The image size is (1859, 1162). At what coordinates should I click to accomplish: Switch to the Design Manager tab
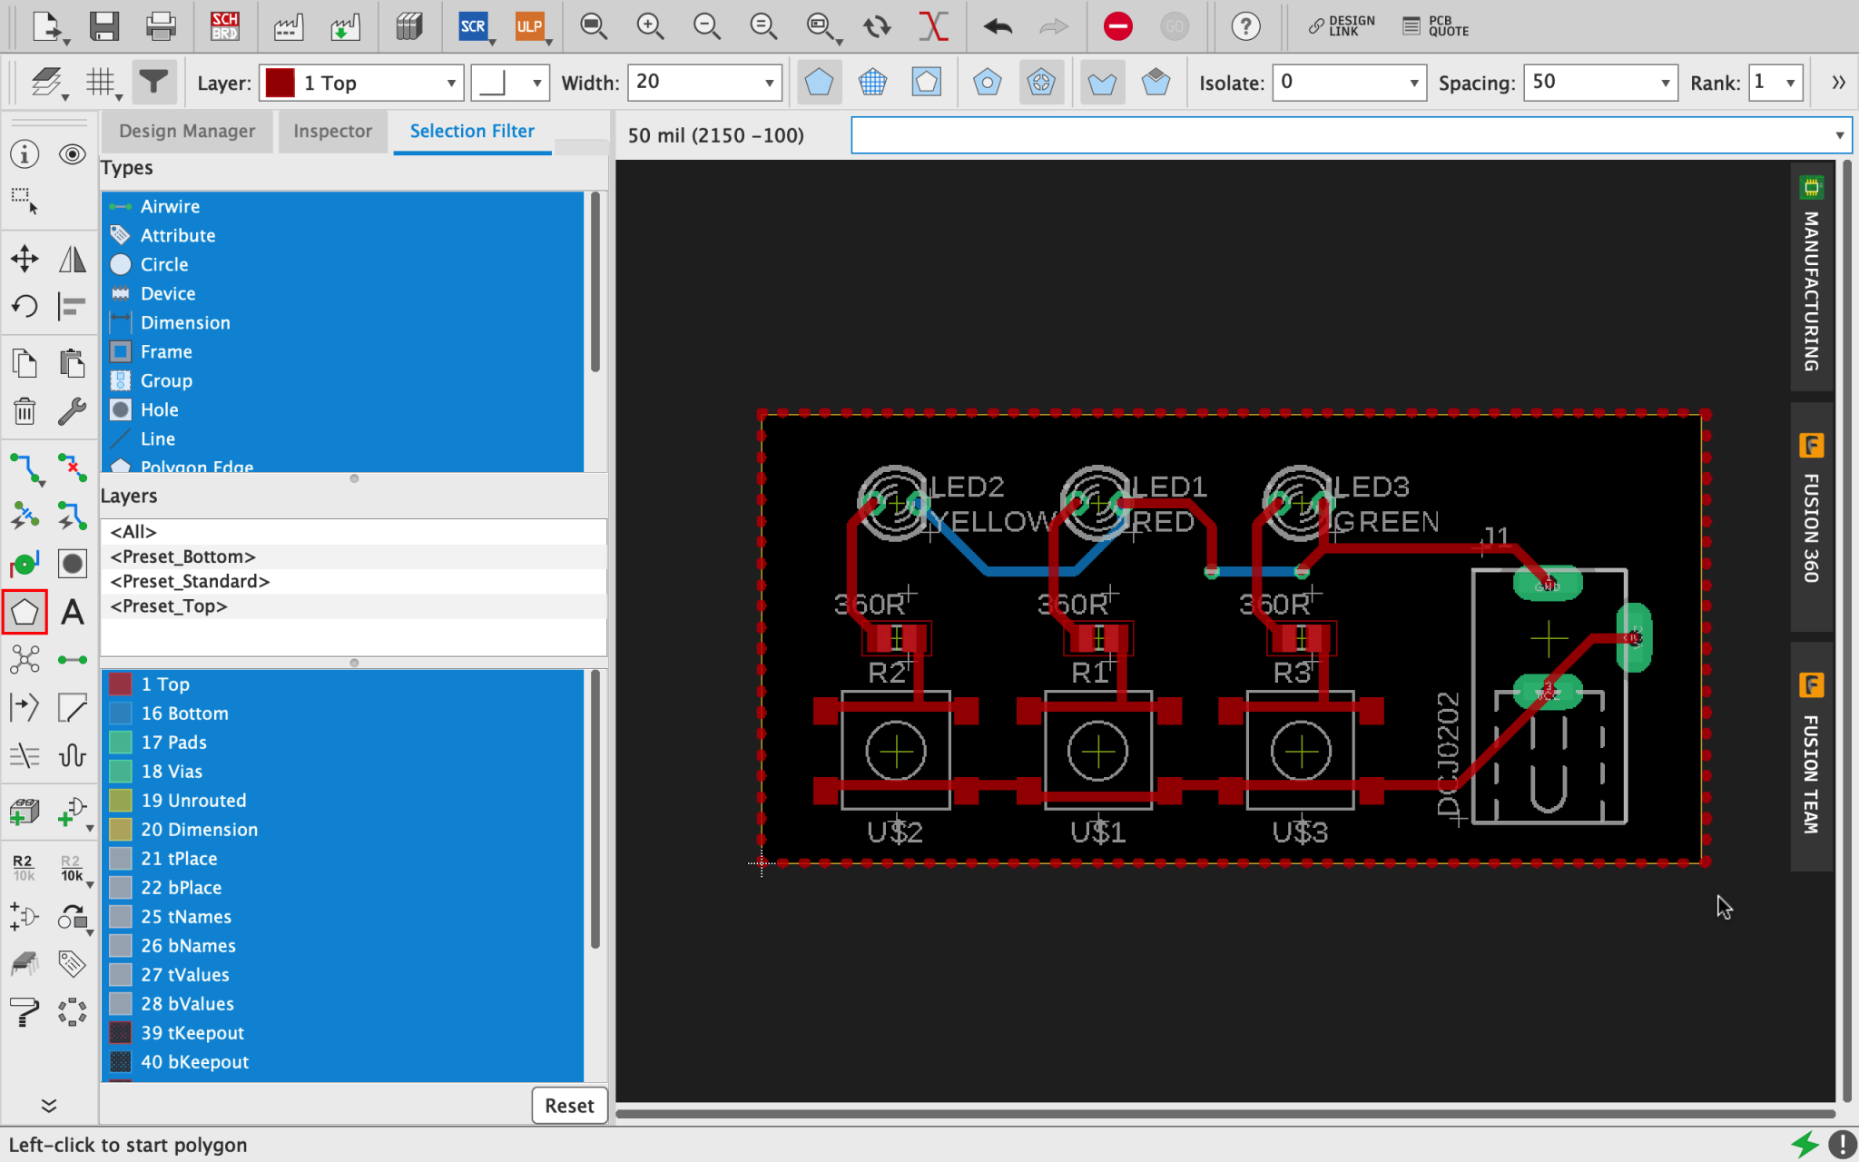pyautogui.click(x=186, y=131)
